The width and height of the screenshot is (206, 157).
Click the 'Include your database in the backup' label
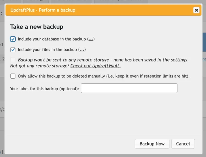(x=52, y=39)
